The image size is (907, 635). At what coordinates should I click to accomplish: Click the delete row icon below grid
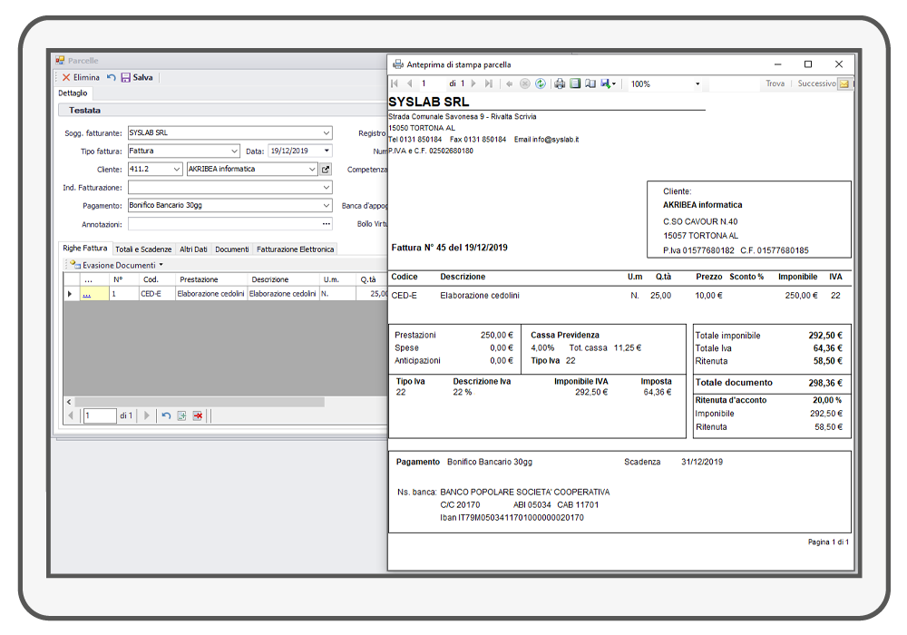197,416
